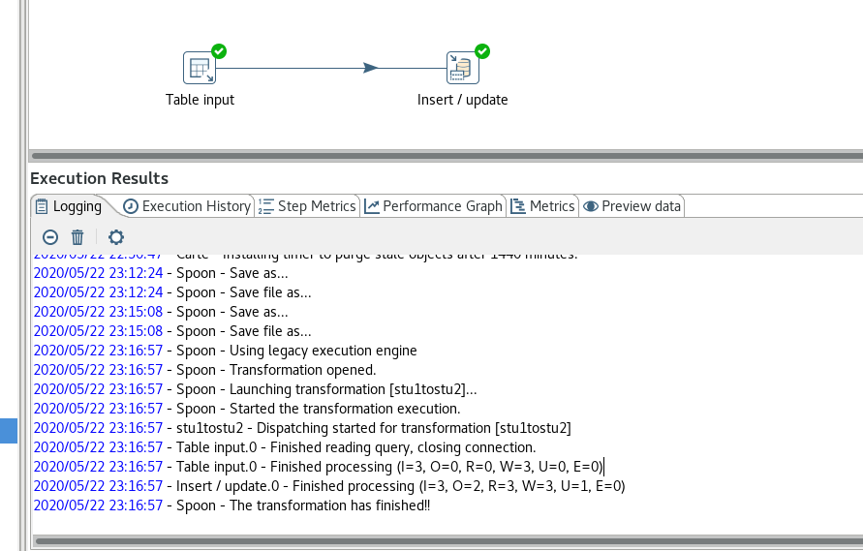Open the Execution History tab
The image size is (863, 551).
pyautogui.click(x=187, y=206)
